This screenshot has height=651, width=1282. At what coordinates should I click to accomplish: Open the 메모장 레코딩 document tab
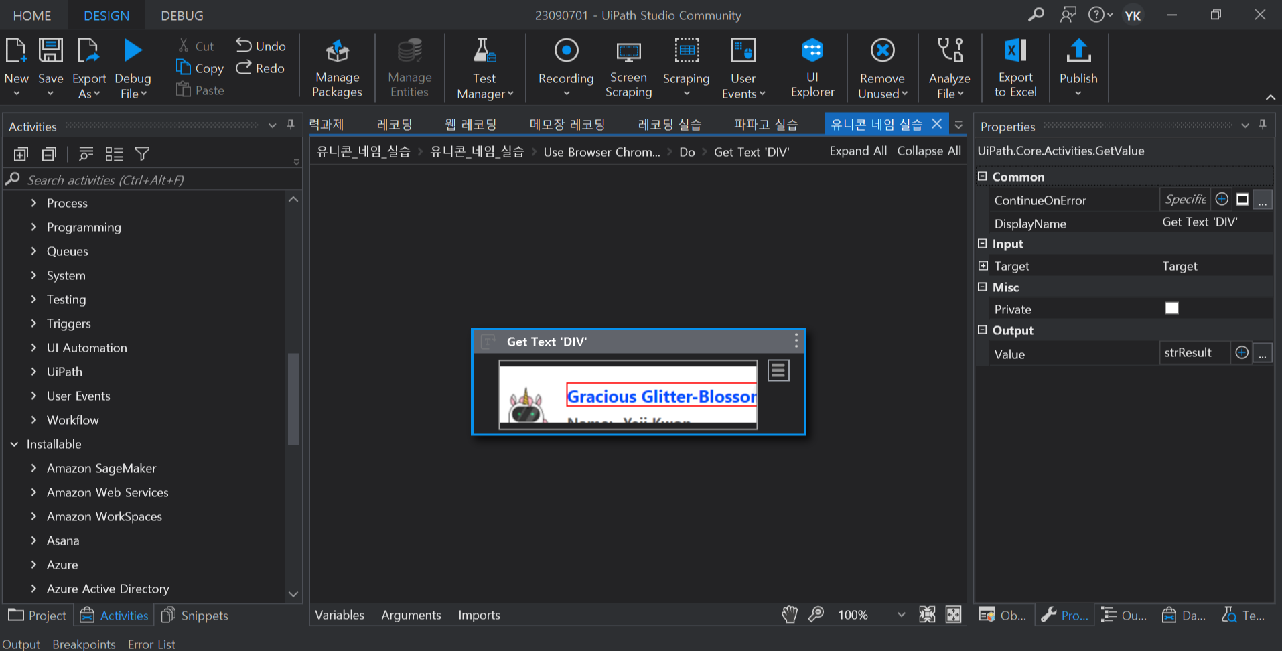point(567,124)
